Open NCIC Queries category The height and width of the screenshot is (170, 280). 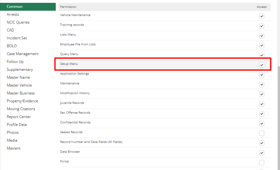coord(18,22)
